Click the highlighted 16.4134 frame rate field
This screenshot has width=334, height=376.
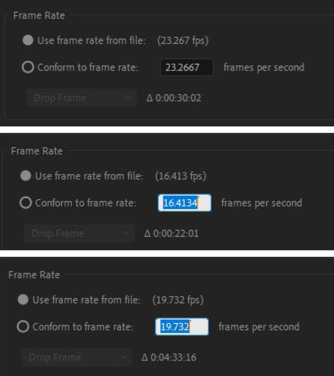point(184,203)
